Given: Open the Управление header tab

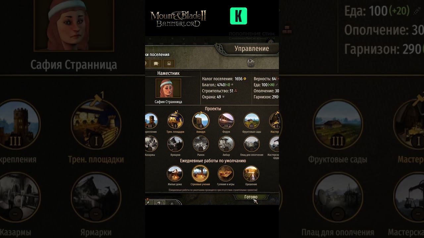Looking at the screenshot, I should click(x=251, y=49).
